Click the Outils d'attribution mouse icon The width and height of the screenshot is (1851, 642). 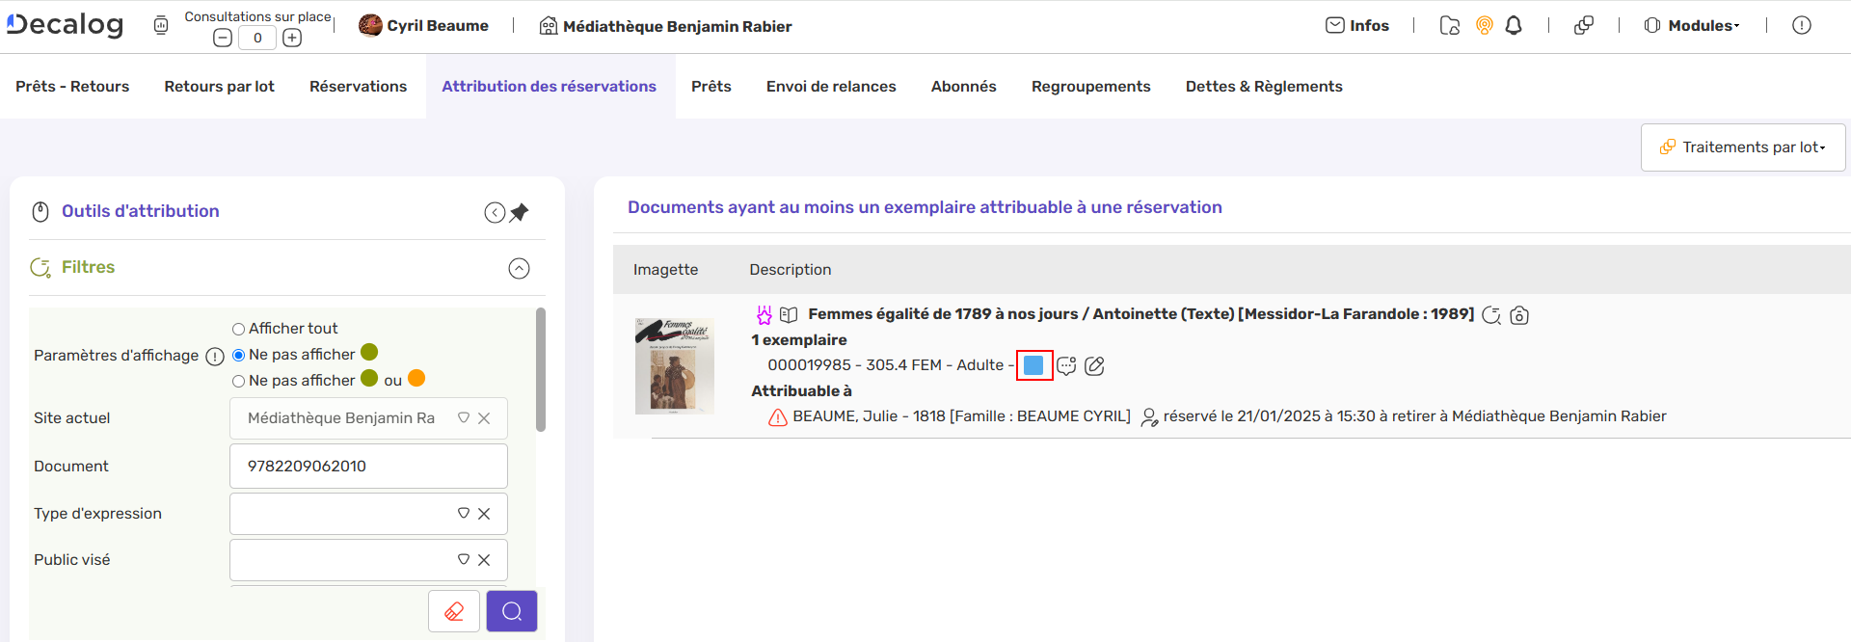(x=40, y=211)
